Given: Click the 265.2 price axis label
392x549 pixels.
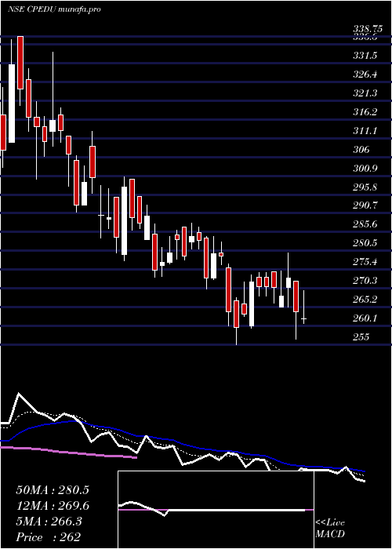Looking at the screenshot, I should 365,300.
